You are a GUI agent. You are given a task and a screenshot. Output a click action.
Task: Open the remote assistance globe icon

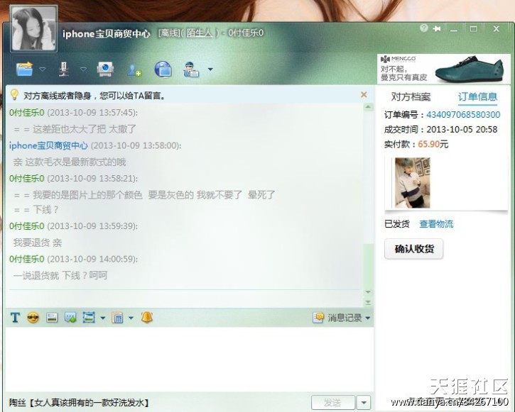point(163,69)
